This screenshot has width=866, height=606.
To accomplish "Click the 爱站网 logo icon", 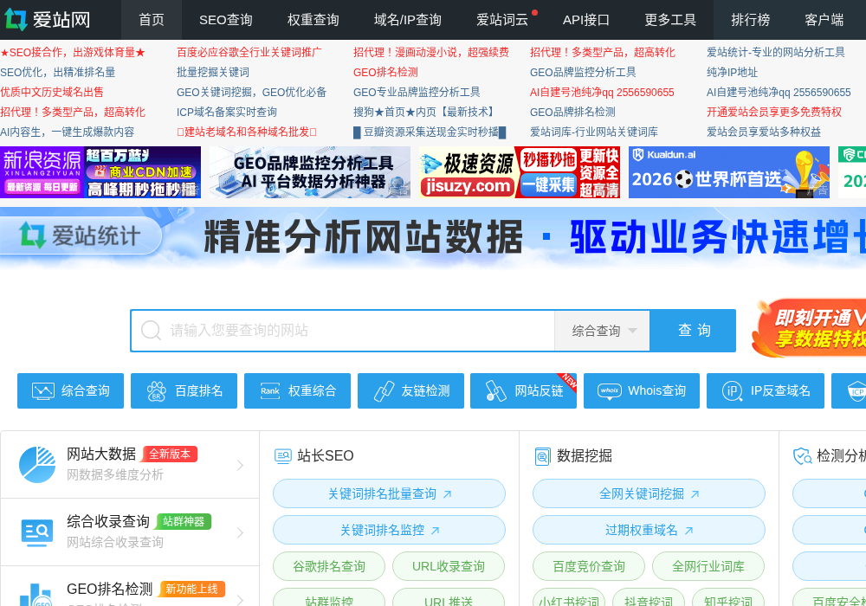I will [x=16, y=19].
